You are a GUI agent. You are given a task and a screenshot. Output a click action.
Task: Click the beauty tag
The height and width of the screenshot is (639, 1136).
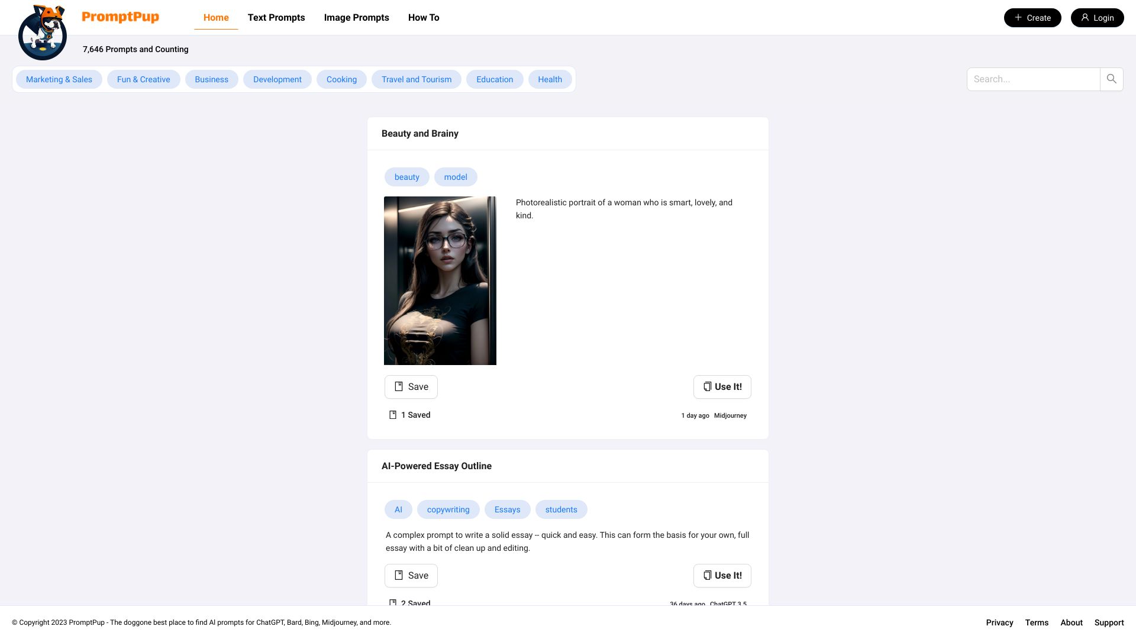(406, 177)
